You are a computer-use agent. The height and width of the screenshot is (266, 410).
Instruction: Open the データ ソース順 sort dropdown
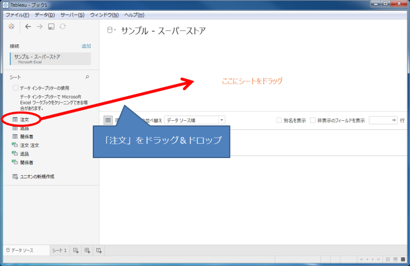pyautogui.click(x=195, y=120)
